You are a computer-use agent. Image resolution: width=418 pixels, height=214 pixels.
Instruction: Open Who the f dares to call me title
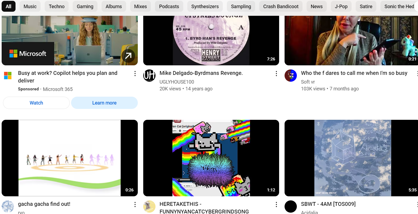coord(354,73)
